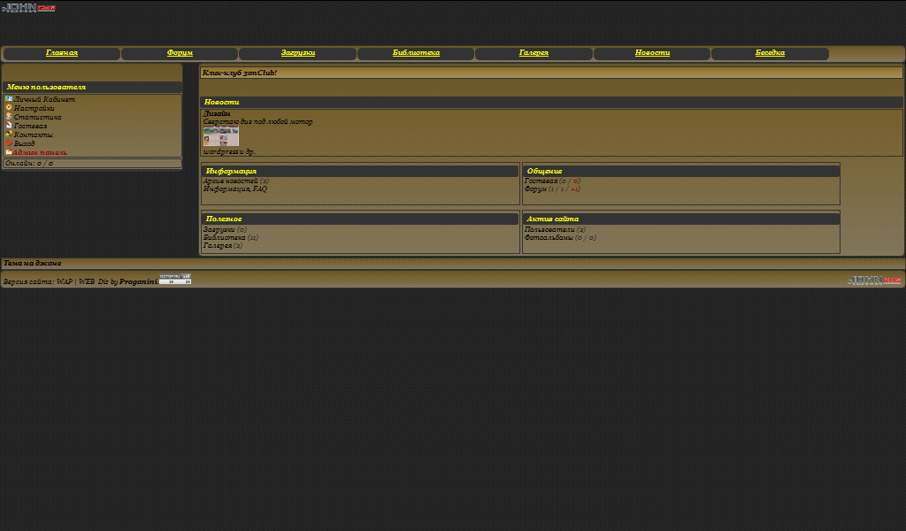Open the Дизайн news preview thumbnail
This screenshot has width=906, height=531.
pyautogui.click(x=220, y=136)
